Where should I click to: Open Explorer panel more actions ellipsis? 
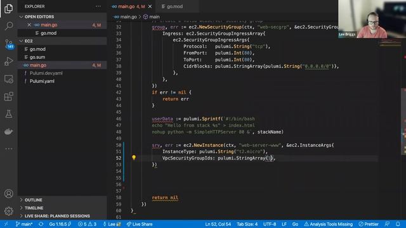point(98,6)
